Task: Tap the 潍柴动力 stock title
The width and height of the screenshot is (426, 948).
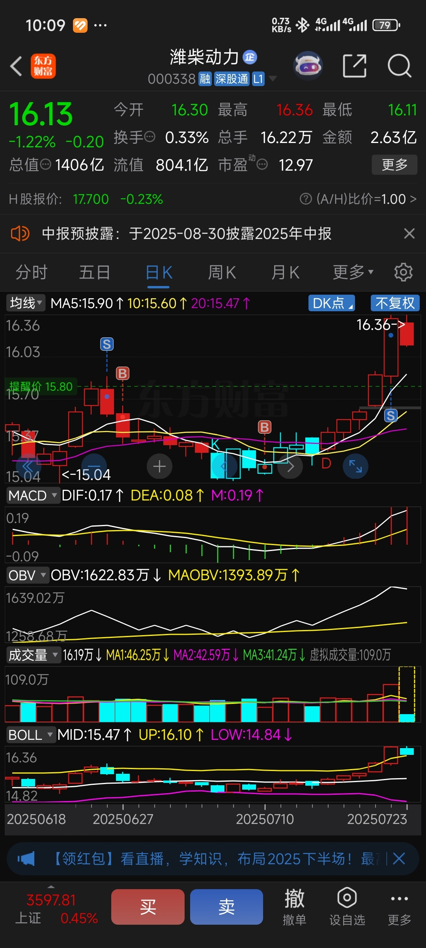Action: [204, 57]
